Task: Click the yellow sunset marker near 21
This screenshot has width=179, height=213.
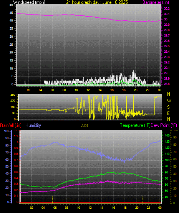Action: click(x=142, y=200)
